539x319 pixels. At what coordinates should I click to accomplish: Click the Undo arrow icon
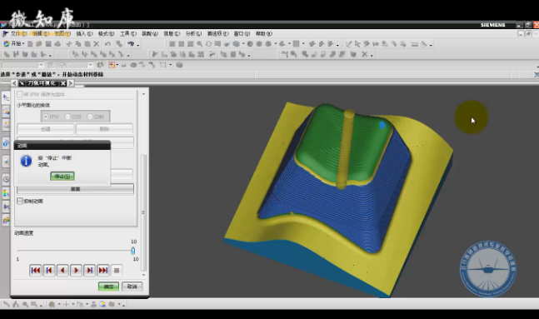[108, 44]
